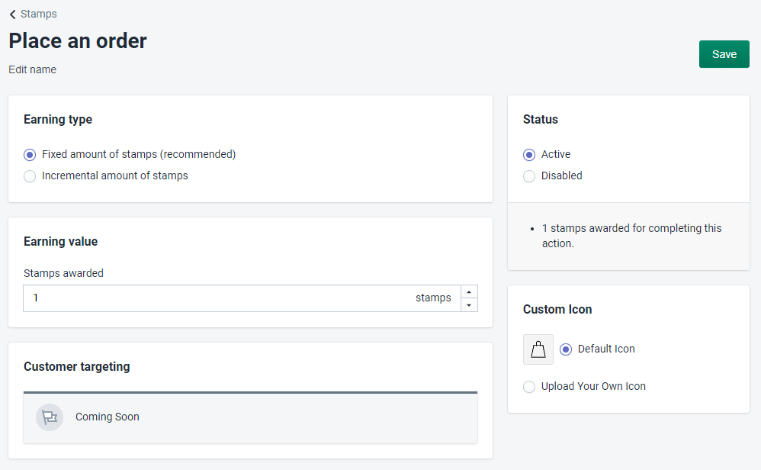This screenshot has width=761, height=470.
Task: Select the Default Icon radio option
Action: (x=566, y=349)
